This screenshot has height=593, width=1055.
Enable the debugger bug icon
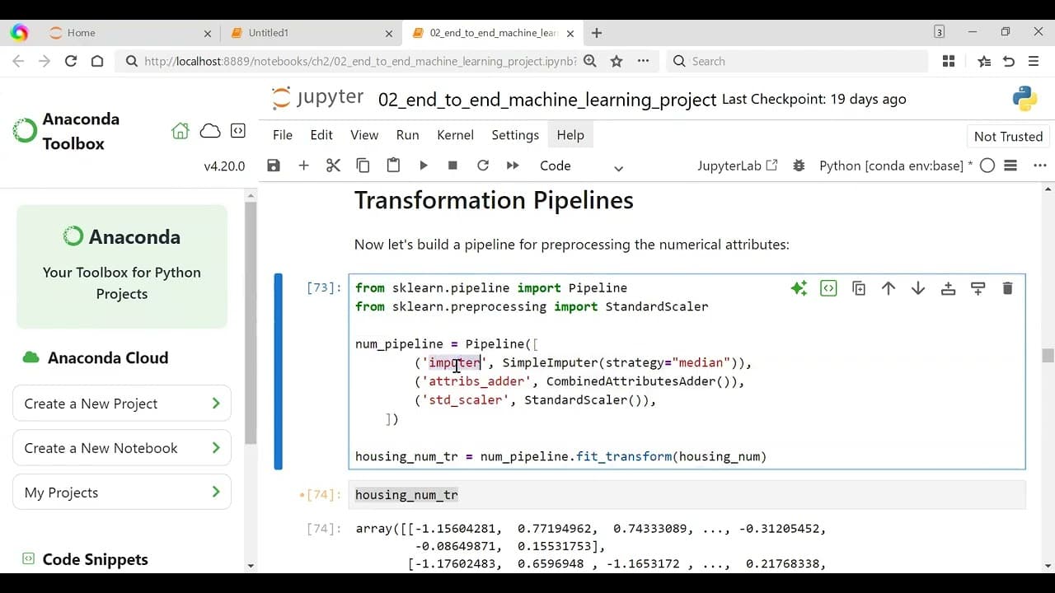click(x=799, y=166)
